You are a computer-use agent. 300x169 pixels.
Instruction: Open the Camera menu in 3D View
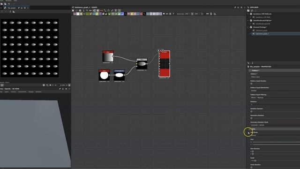tap(14, 92)
